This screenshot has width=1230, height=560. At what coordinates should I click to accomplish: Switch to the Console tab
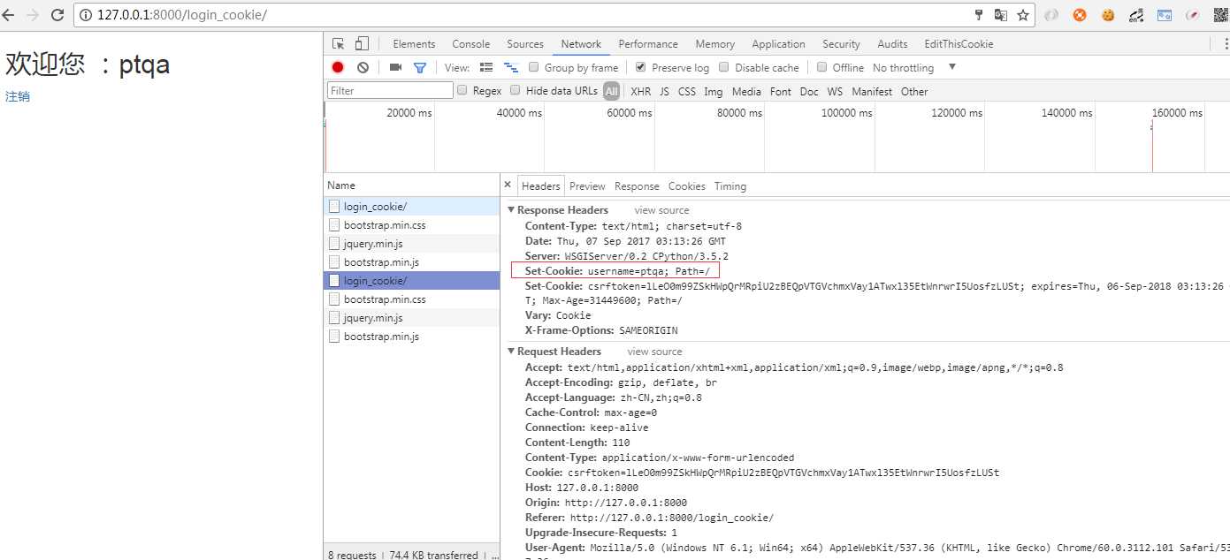(471, 44)
